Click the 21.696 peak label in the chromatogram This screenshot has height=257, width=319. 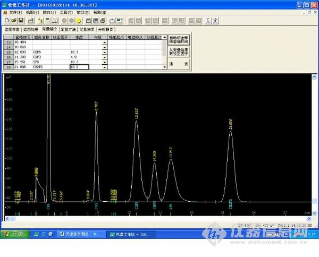point(231,124)
